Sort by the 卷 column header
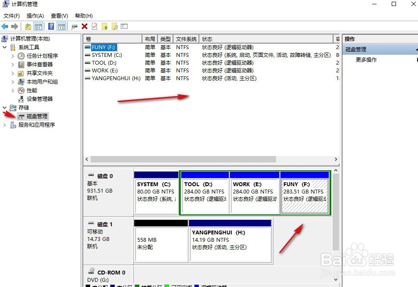 coord(113,39)
